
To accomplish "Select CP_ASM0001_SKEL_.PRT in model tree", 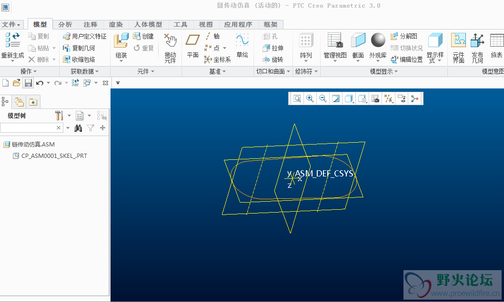I will pos(50,156).
